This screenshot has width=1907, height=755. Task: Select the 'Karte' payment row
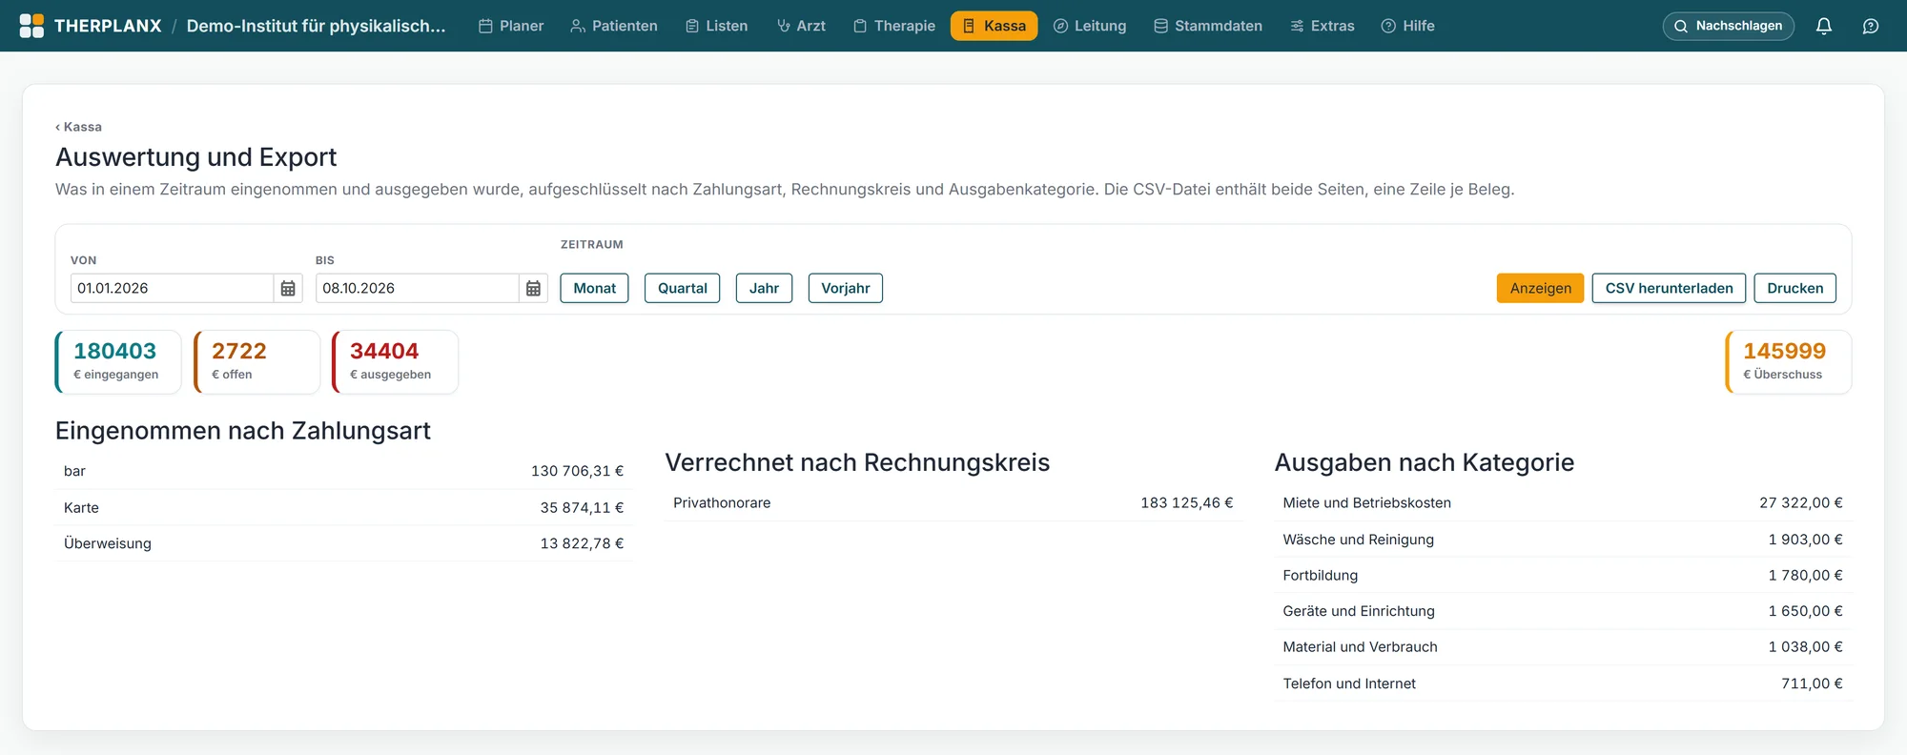point(343,507)
